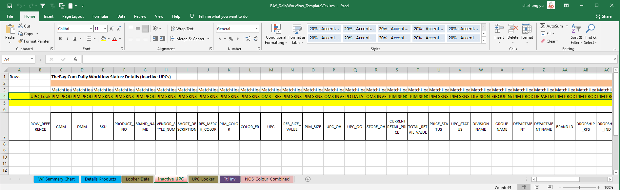Expand the cell Styles gallery
This screenshot has height=190, width=620.
[x=484, y=40]
